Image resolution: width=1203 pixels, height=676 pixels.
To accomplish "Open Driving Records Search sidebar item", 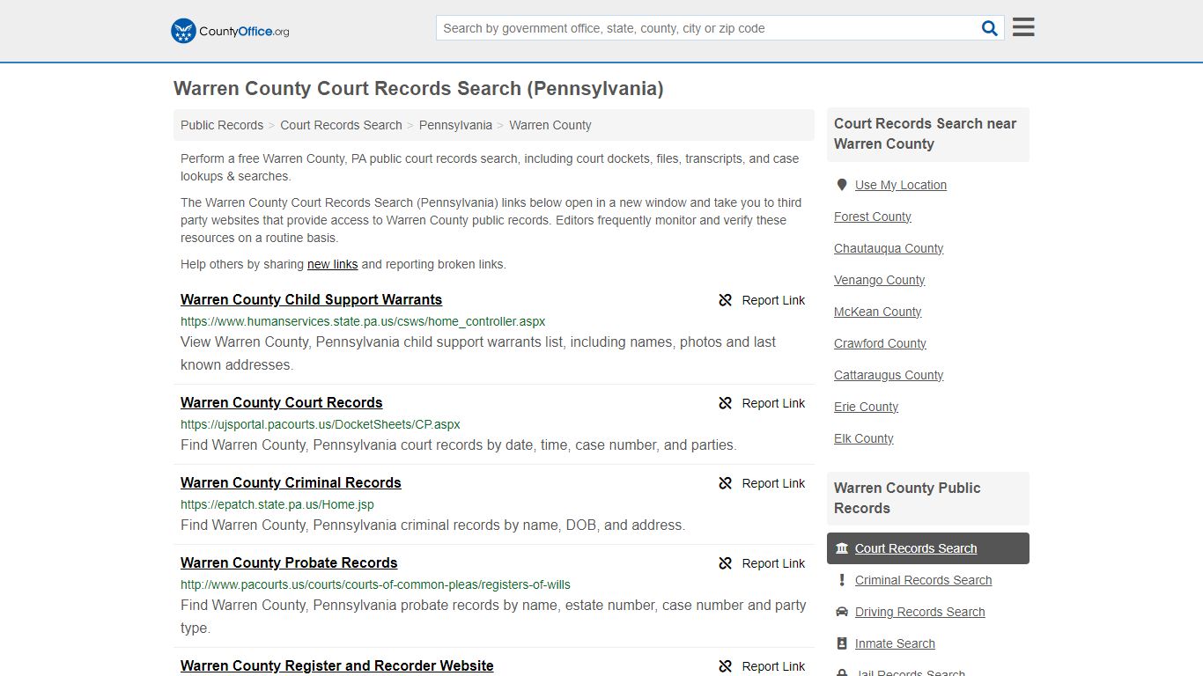I will coord(920,612).
